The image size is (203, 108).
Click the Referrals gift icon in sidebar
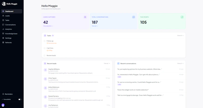pyautogui.click(x=3, y=42)
